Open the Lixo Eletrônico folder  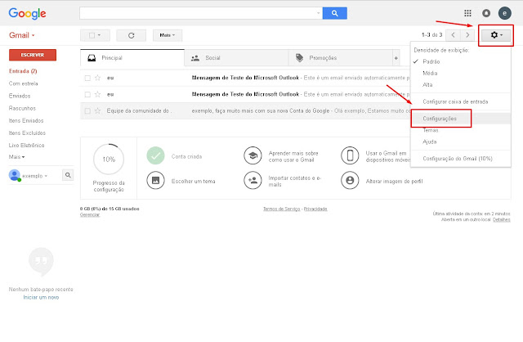(x=27, y=146)
